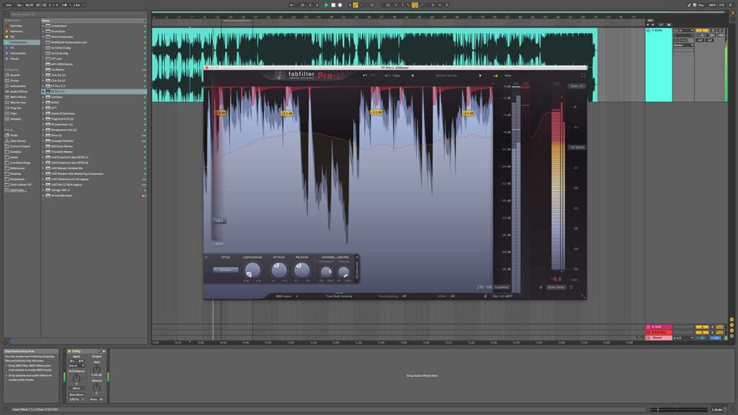The height and width of the screenshot is (415, 738).
Task: Open the MIDI Effects category
Action: (x=18, y=97)
